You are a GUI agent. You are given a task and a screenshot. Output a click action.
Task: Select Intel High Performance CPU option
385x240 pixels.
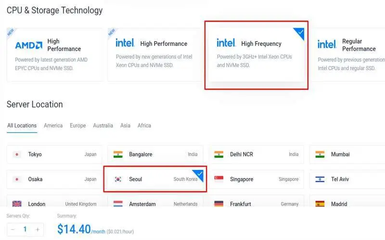tap(154, 55)
